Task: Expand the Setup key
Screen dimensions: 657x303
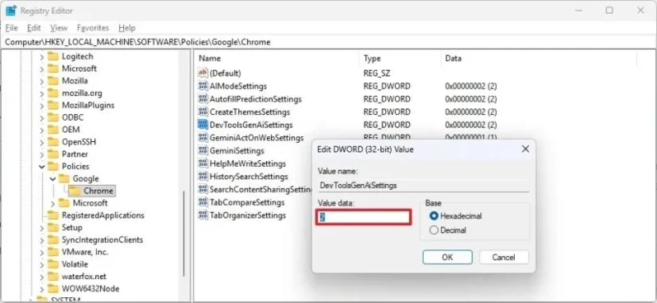Action: [42, 227]
